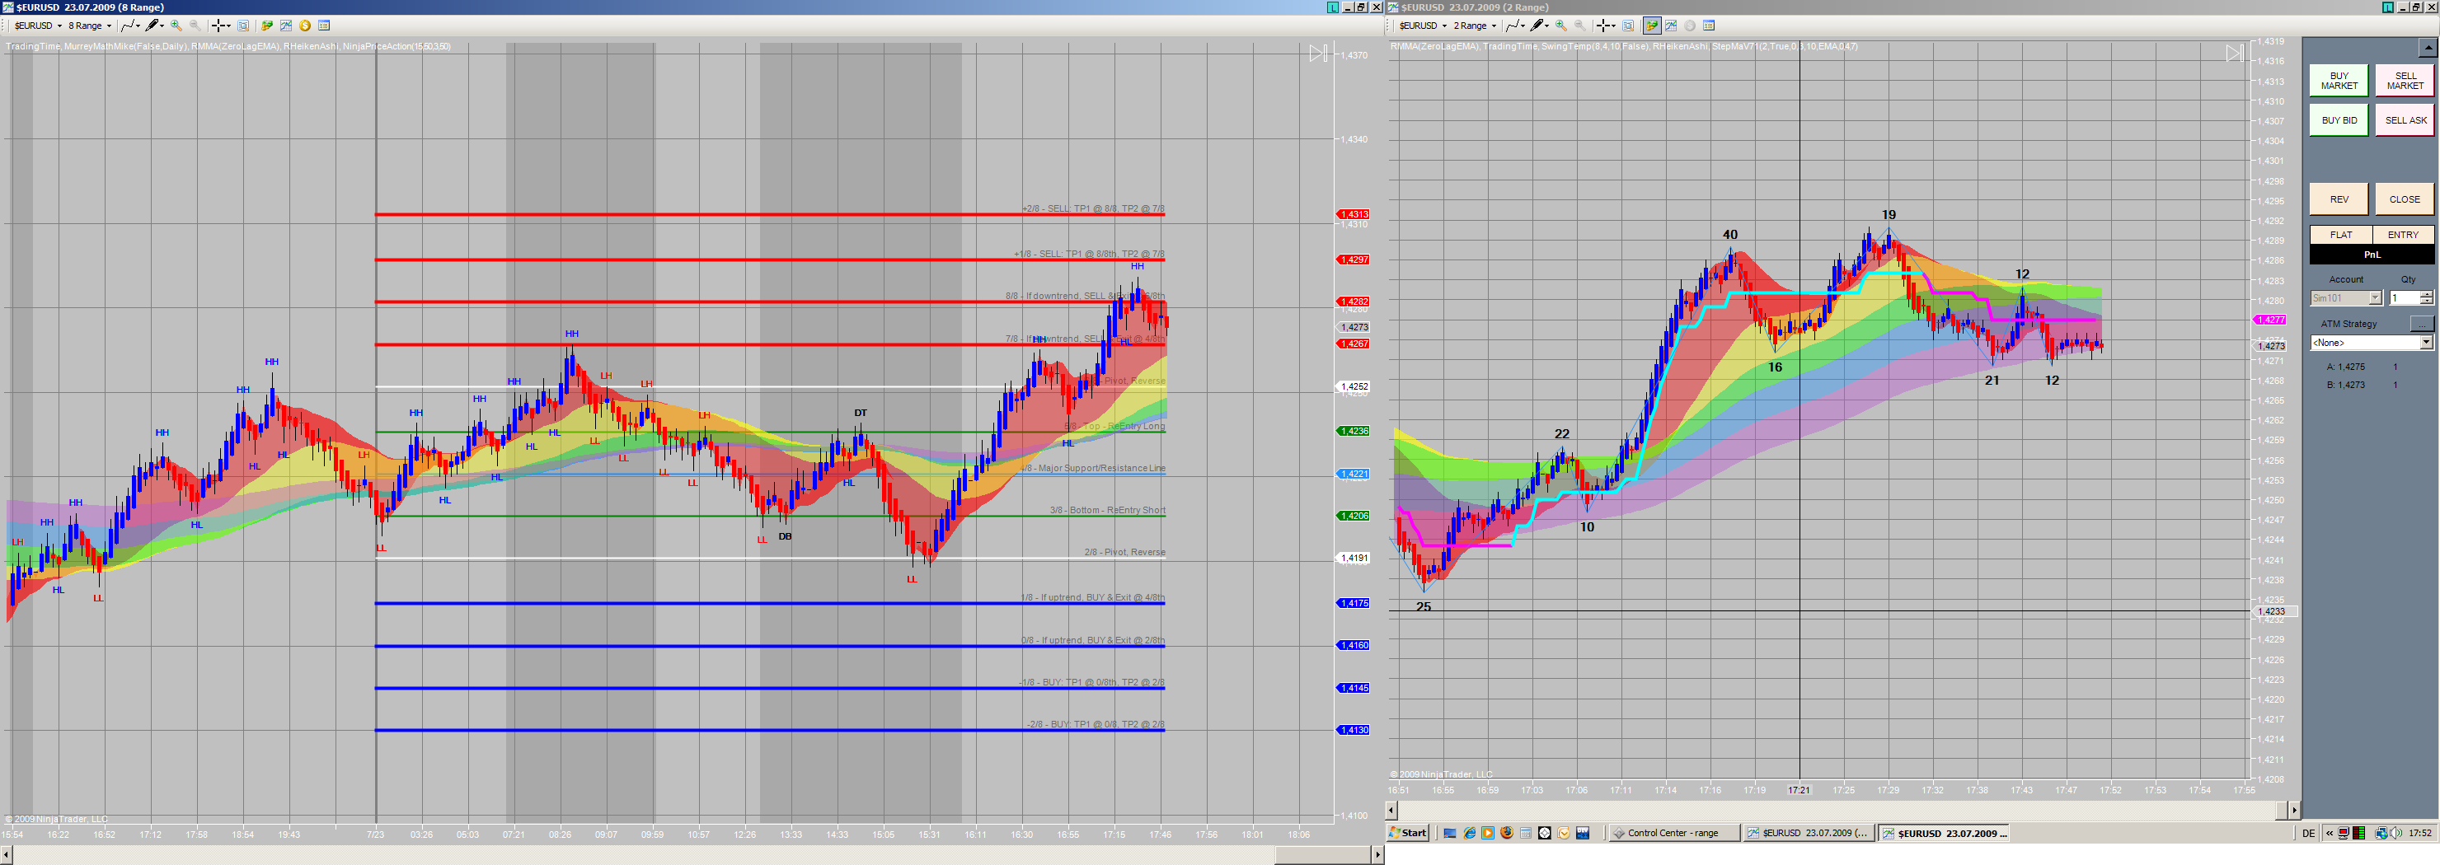
Task: Click the BUY BID button
Action: pos(2339,120)
